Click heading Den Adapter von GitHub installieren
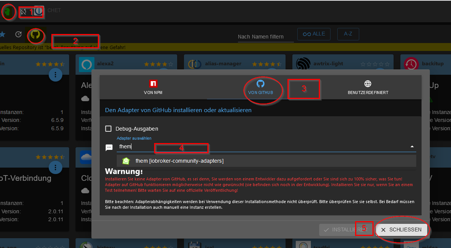 tap(178, 110)
